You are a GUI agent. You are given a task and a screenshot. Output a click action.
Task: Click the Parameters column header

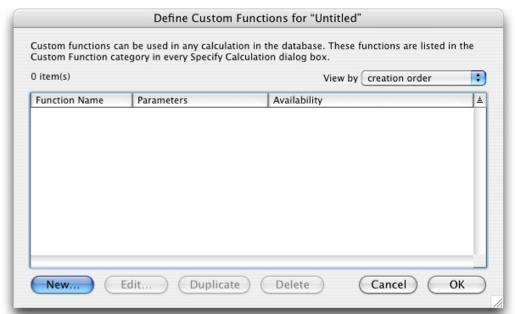(200, 100)
